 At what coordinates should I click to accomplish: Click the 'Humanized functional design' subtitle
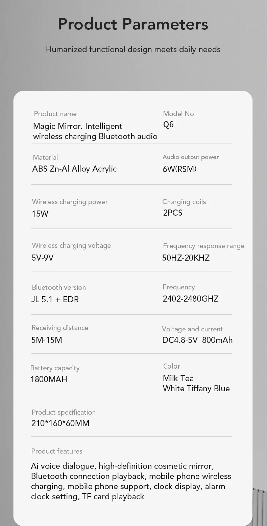click(133, 49)
